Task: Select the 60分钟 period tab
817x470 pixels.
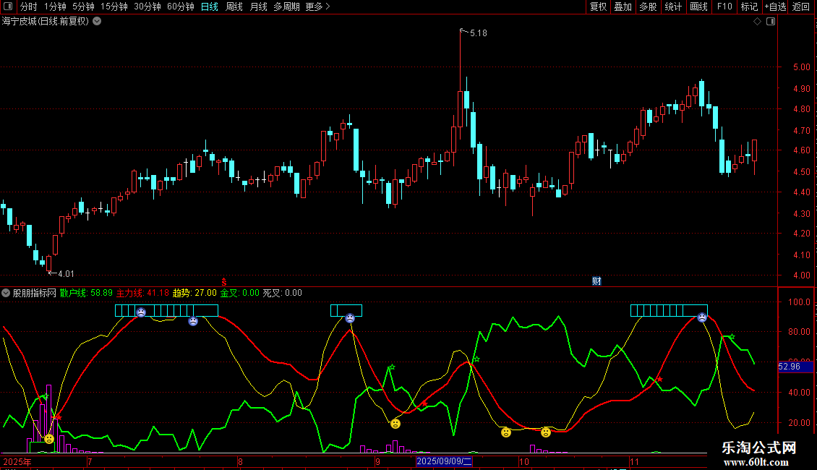Action: point(181,7)
